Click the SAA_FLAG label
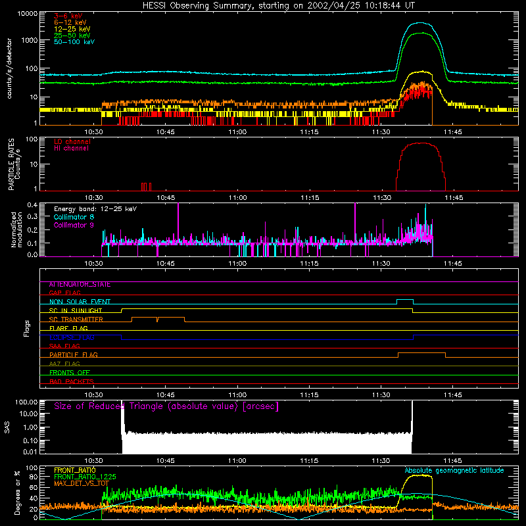 [x=64, y=346]
